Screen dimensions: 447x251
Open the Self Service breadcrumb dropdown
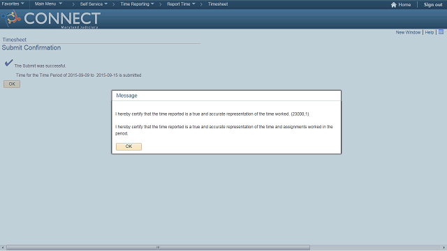tap(94, 4)
